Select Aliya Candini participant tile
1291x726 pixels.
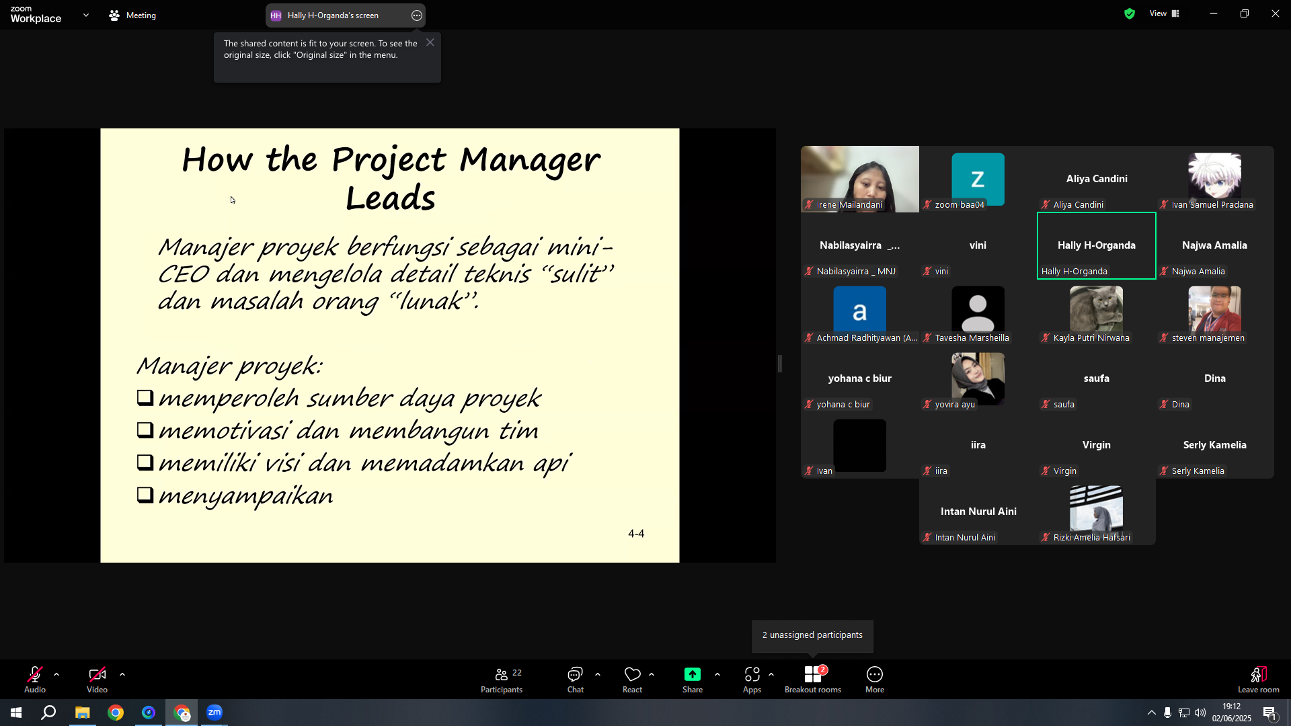click(x=1097, y=179)
